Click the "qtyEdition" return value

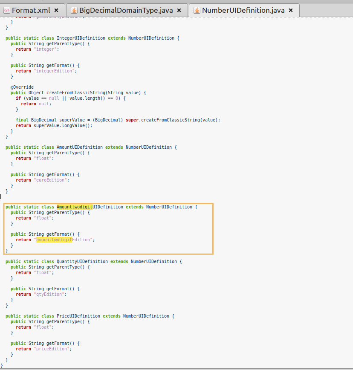click(50, 294)
